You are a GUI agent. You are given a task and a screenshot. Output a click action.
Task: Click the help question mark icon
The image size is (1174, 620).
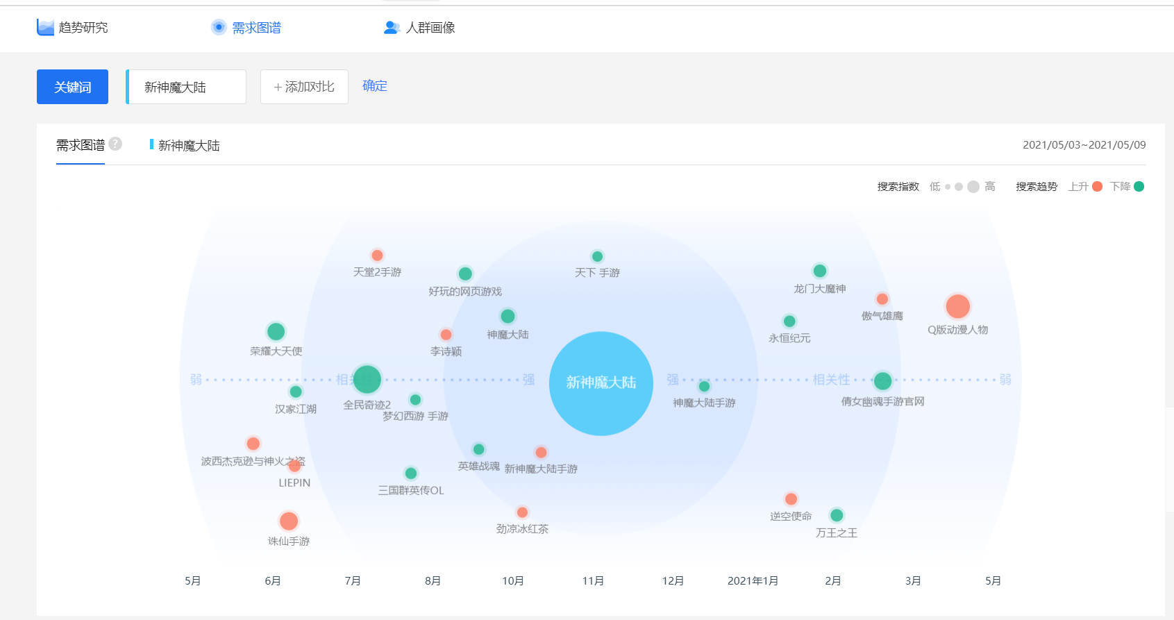(x=115, y=144)
